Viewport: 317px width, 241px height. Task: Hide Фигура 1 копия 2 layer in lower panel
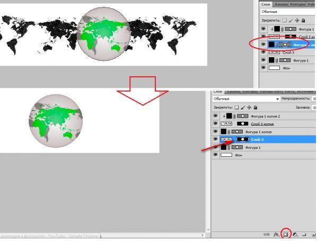coord(216,116)
